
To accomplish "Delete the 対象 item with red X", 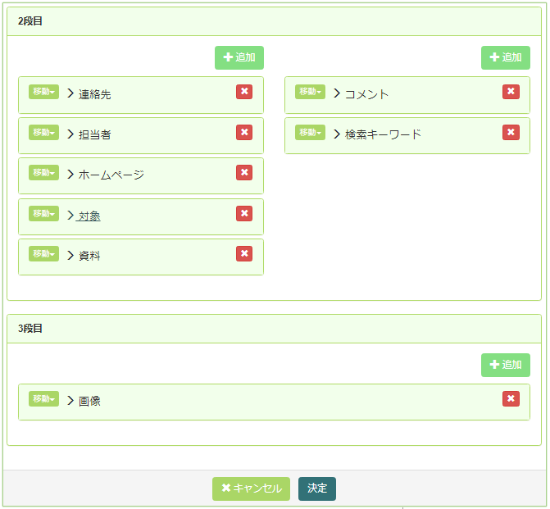I will (x=243, y=213).
